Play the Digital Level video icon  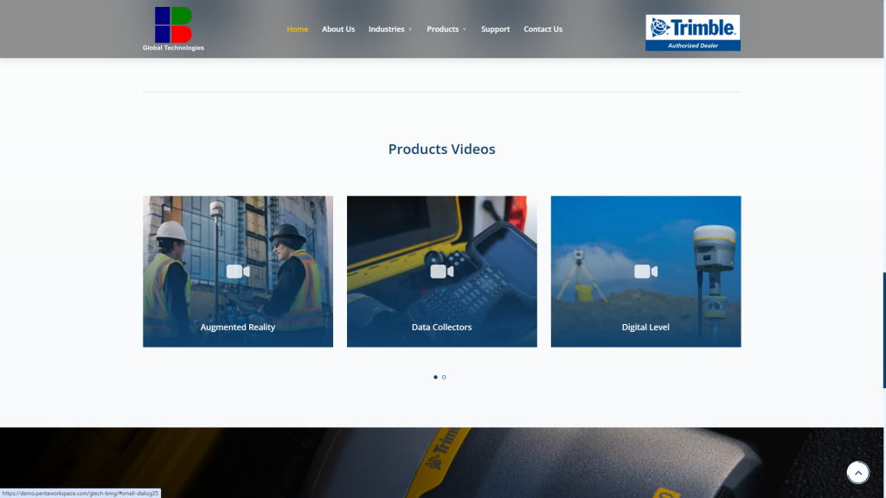coord(645,271)
